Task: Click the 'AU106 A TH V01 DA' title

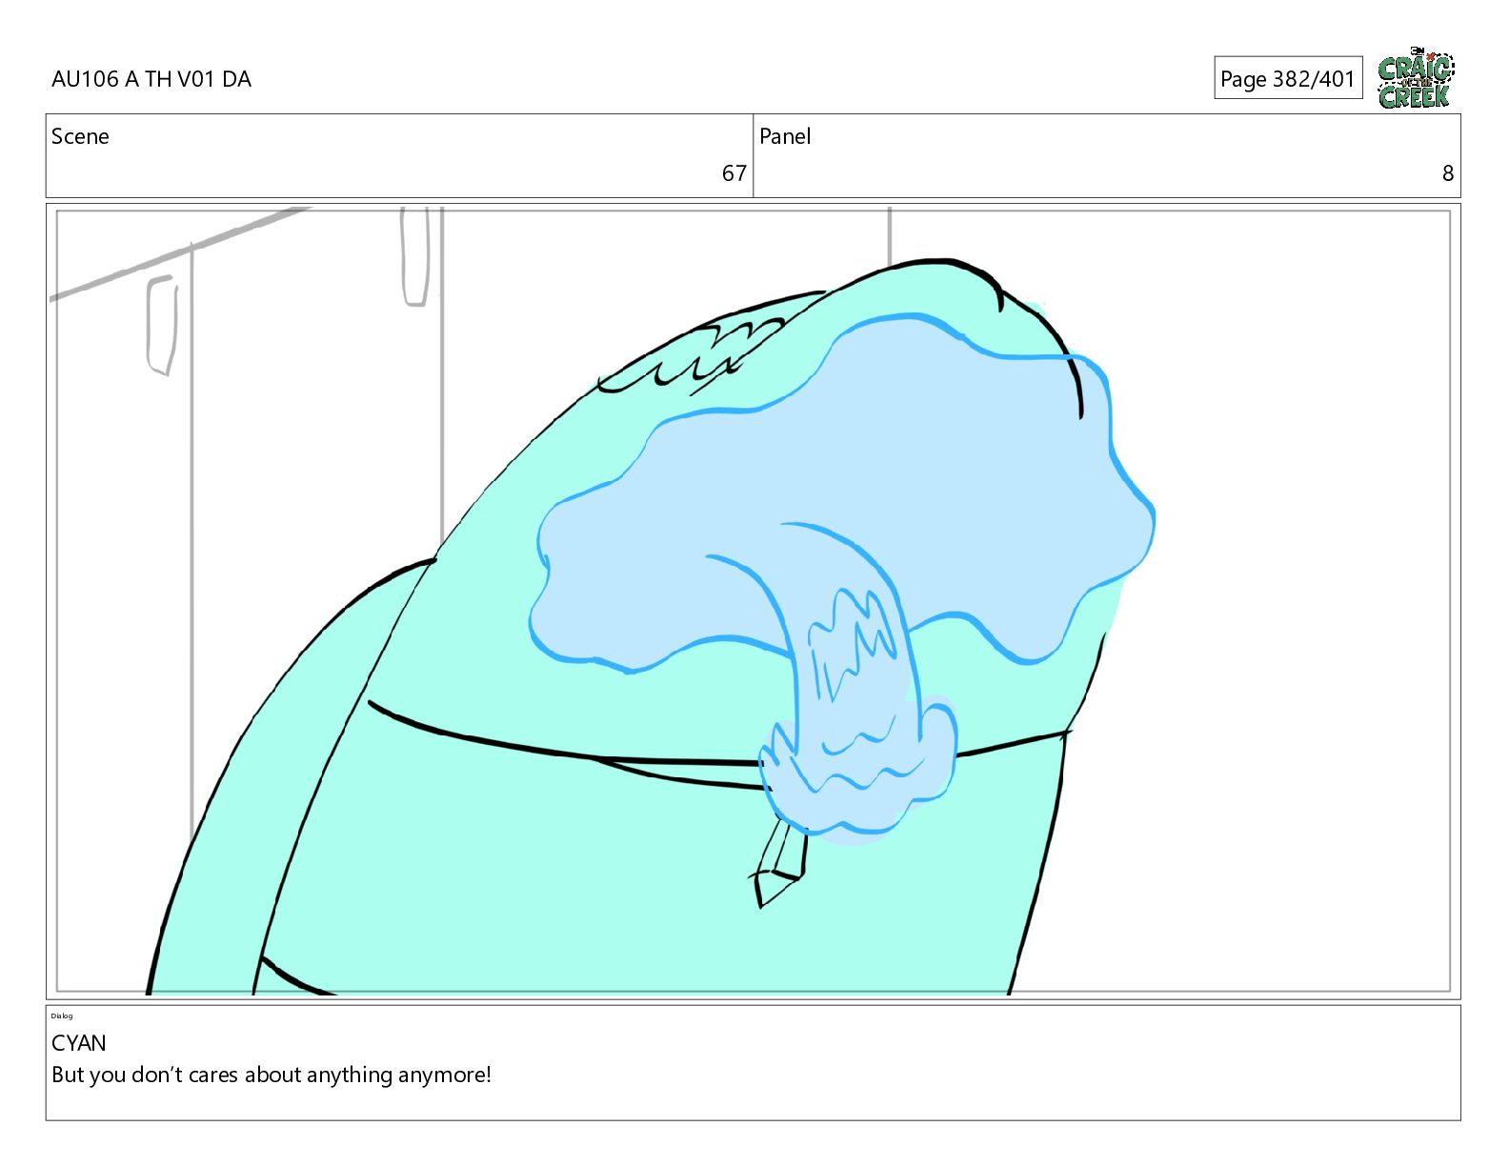Action: pos(151,79)
